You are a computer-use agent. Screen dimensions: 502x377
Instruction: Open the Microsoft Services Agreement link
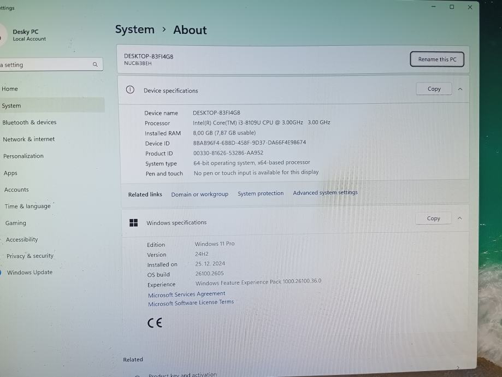click(187, 294)
